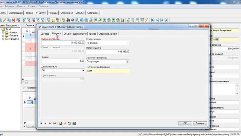Open search with the binoculars icon
The image size is (241, 136).
pyautogui.click(x=68, y=20)
